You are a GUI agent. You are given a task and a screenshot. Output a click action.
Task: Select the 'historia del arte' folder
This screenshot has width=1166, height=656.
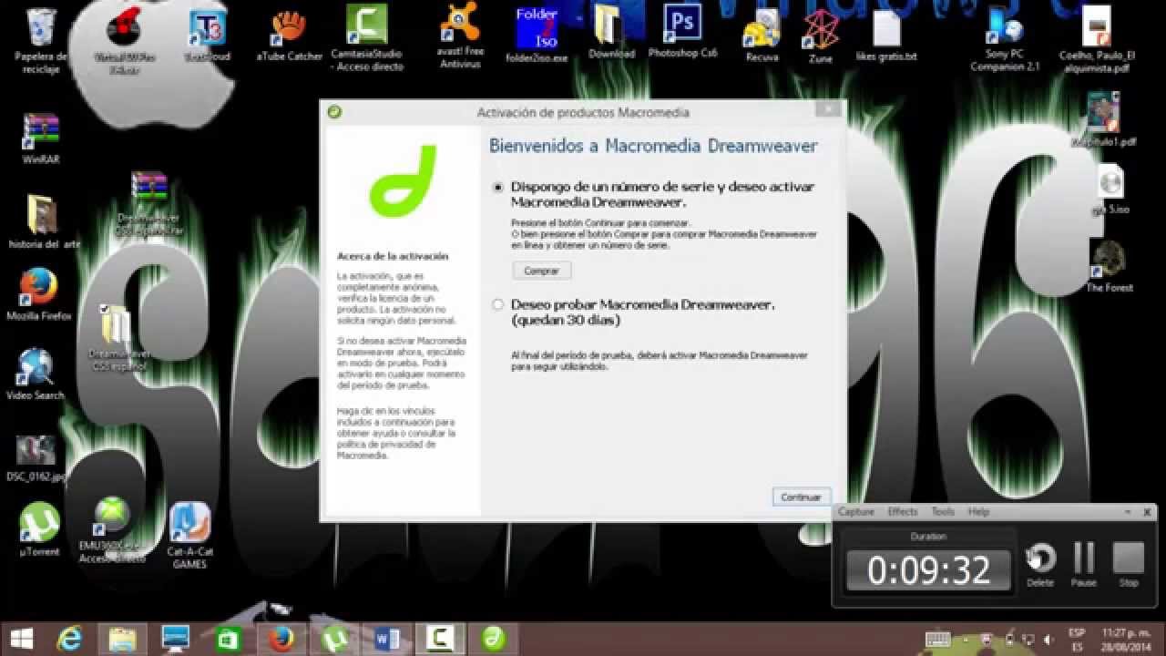pos(45,221)
